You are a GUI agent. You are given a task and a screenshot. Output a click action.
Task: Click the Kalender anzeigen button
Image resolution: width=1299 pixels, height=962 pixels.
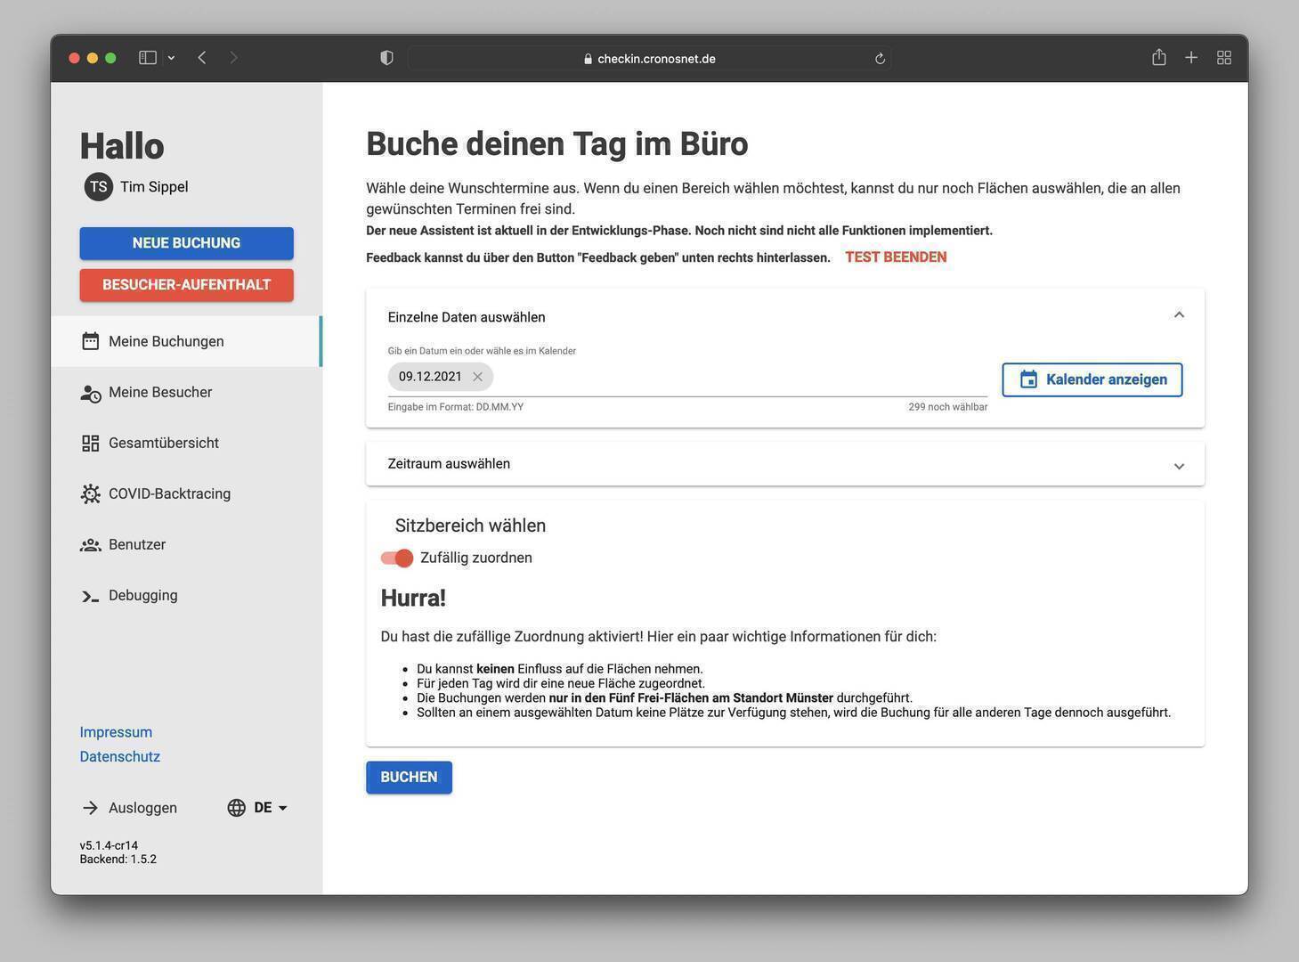coord(1092,379)
